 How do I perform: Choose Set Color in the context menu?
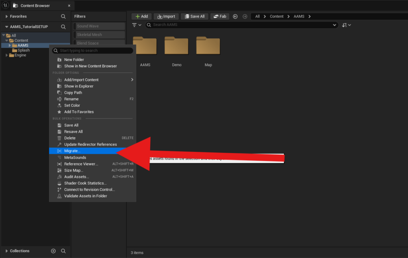tap(72, 105)
